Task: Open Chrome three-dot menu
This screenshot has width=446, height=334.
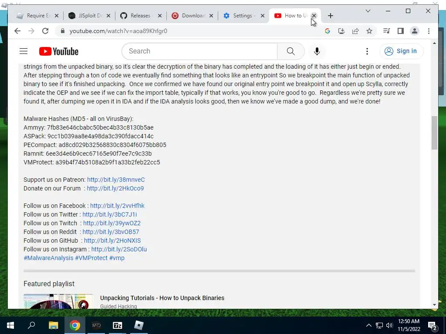Action: (x=429, y=31)
